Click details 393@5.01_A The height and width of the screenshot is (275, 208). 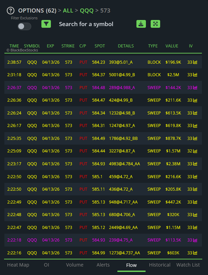[x=121, y=62]
